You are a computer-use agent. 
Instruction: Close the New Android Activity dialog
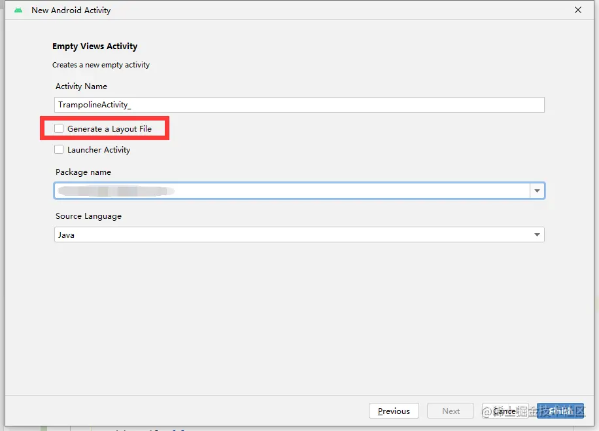[578, 10]
